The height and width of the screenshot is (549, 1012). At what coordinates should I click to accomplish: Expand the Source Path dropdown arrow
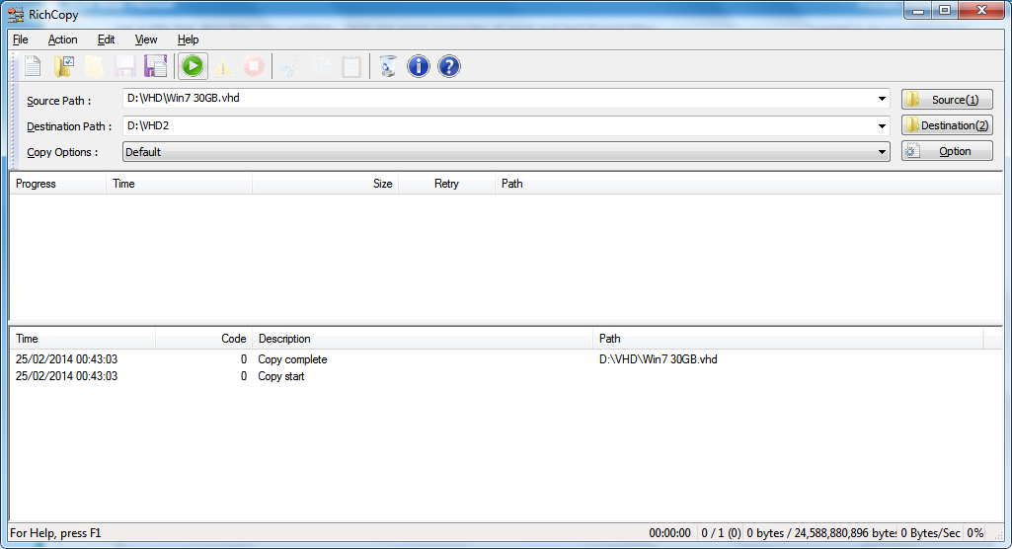pos(882,99)
